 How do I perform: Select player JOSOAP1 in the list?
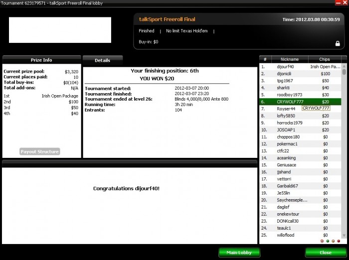tap(300, 130)
